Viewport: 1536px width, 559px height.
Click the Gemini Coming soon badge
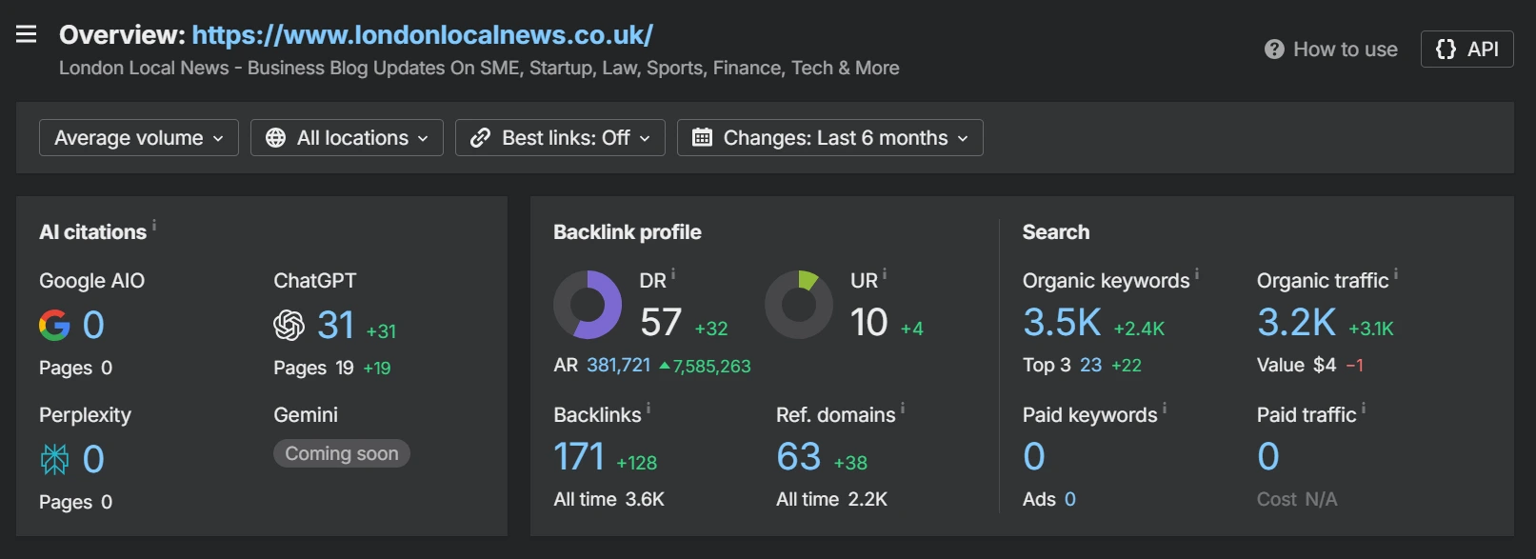pos(342,453)
